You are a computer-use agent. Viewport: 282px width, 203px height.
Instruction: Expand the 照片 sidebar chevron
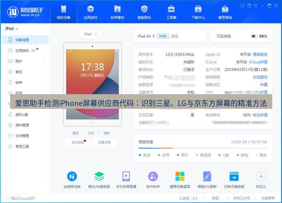pos(44,61)
